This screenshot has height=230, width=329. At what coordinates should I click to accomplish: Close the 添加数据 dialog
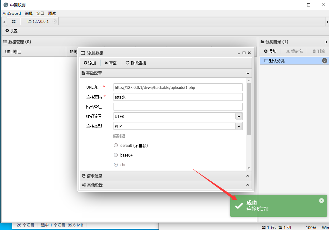(x=249, y=53)
